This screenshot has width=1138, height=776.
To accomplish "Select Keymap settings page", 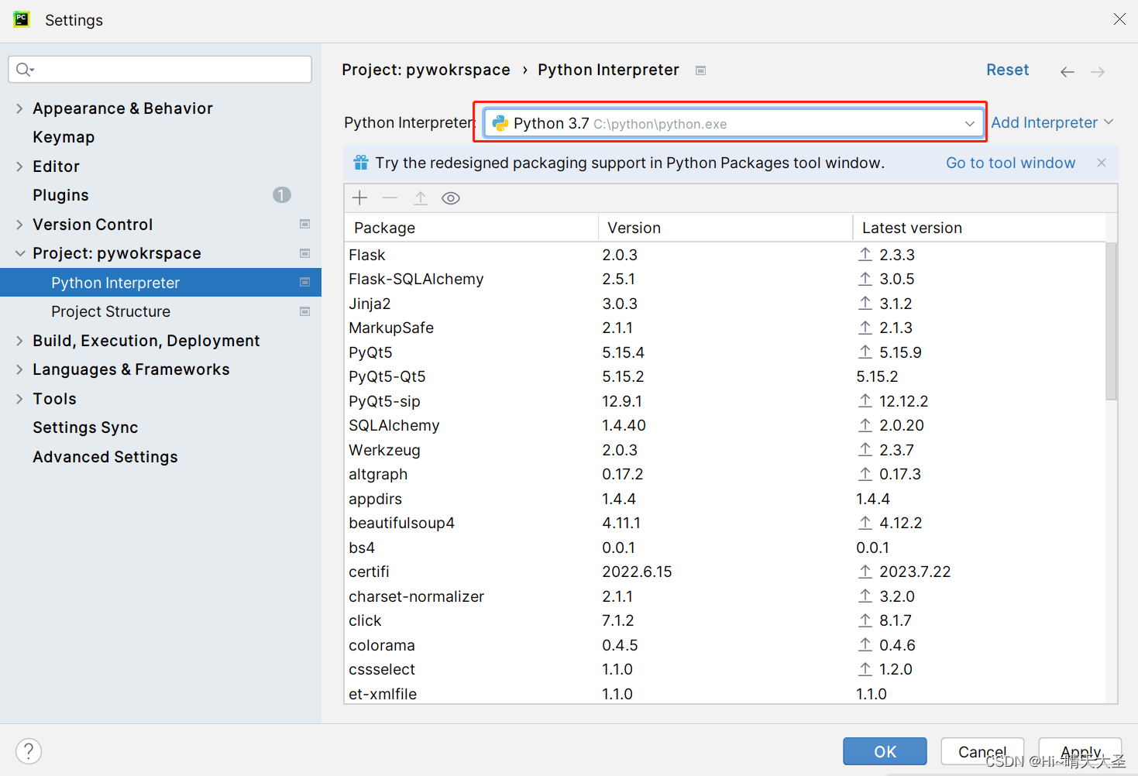I will pyautogui.click(x=64, y=137).
